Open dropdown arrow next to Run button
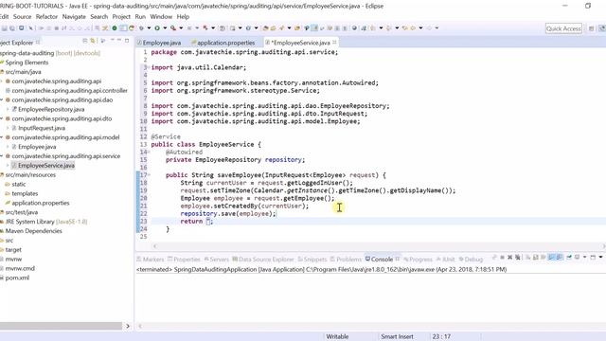Screen dimensions: 606x341 click(x=165, y=28)
